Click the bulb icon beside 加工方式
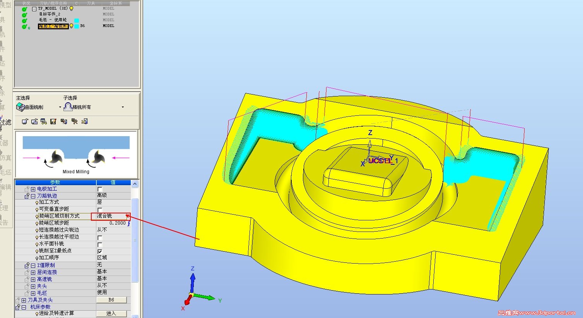 37,203
